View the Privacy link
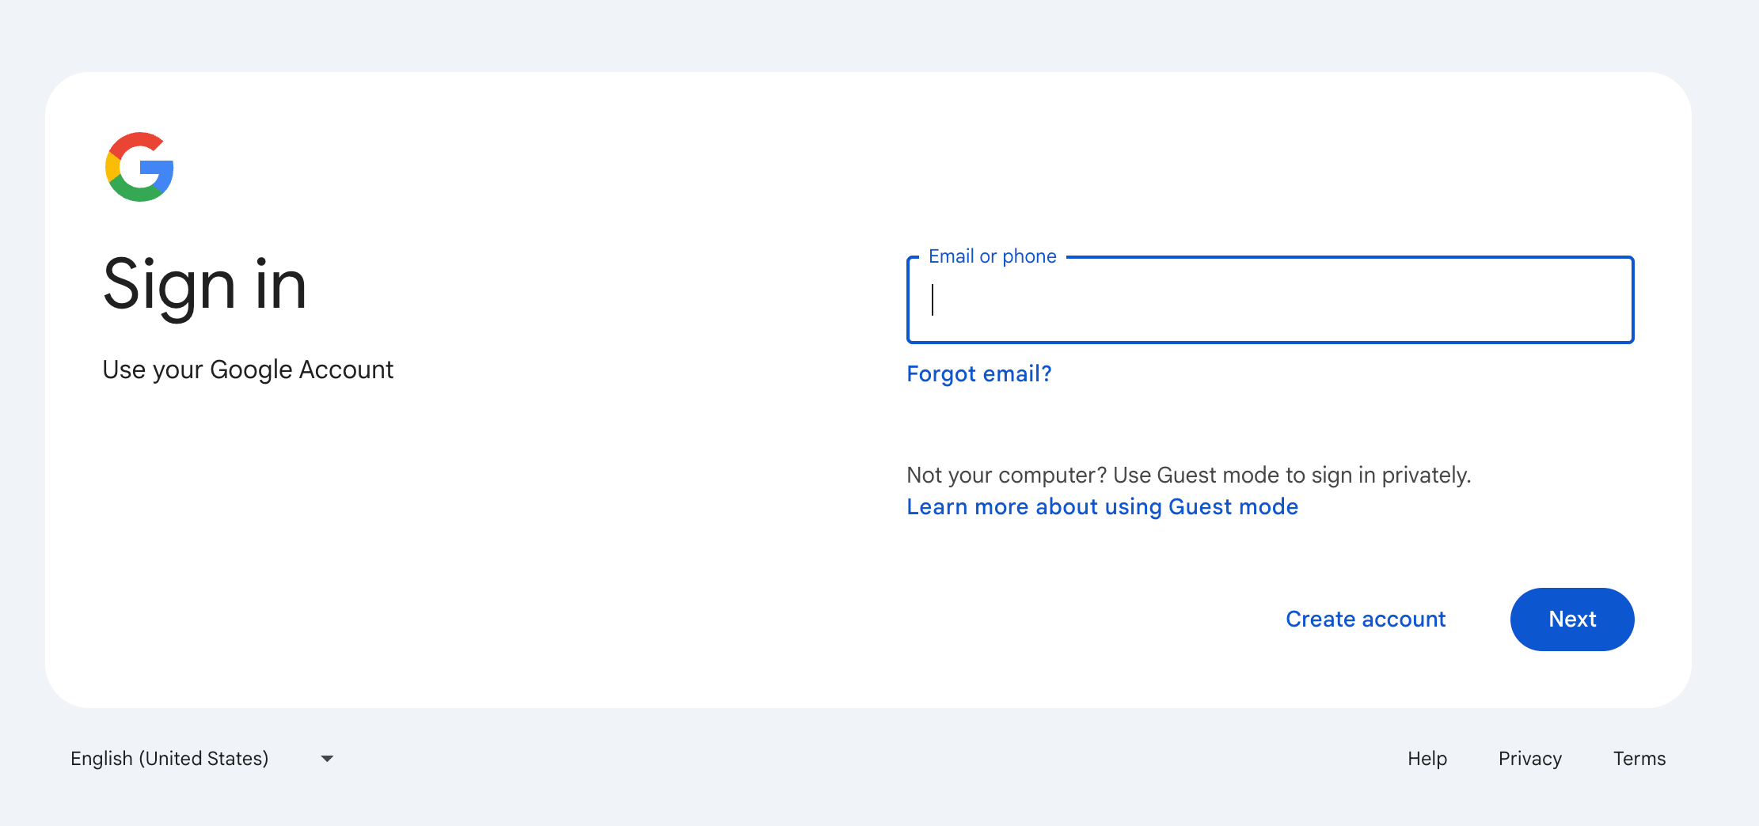The width and height of the screenshot is (1759, 826). point(1529,758)
